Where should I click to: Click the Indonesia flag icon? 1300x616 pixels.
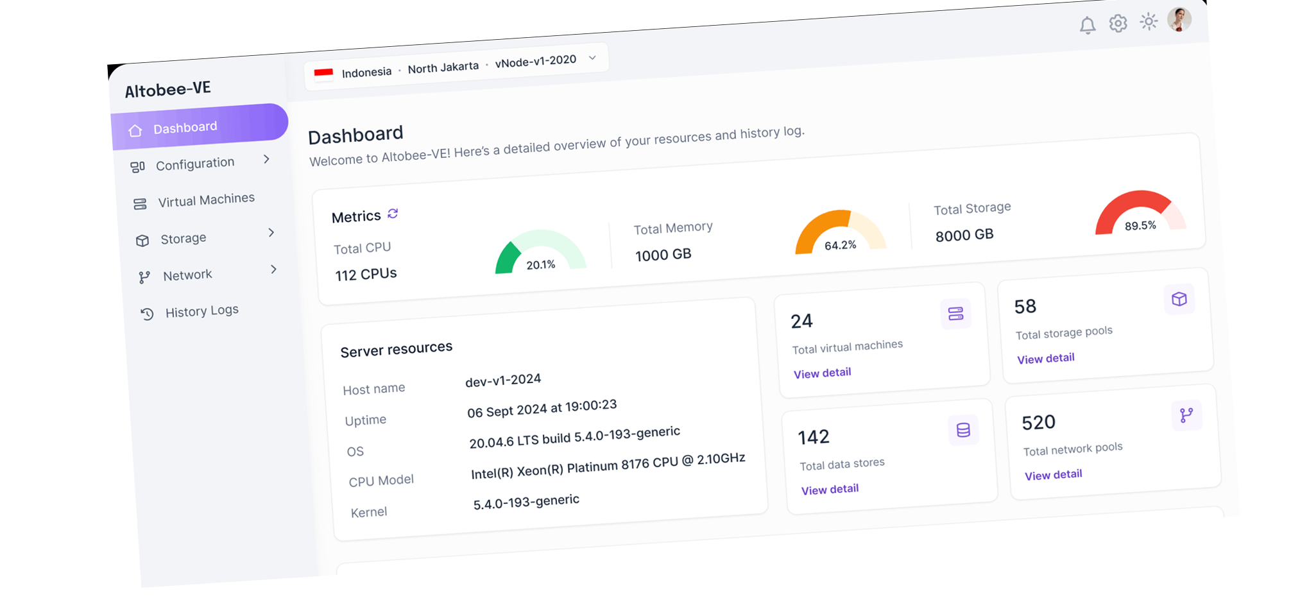[x=323, y=74]
